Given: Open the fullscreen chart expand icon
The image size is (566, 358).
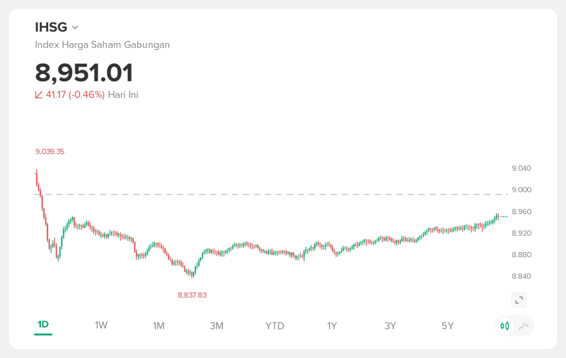Looking at the screenshot, I should click(519, 300).
